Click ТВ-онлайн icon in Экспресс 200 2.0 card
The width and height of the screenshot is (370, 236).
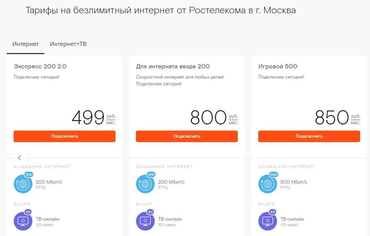click(23, 221)
